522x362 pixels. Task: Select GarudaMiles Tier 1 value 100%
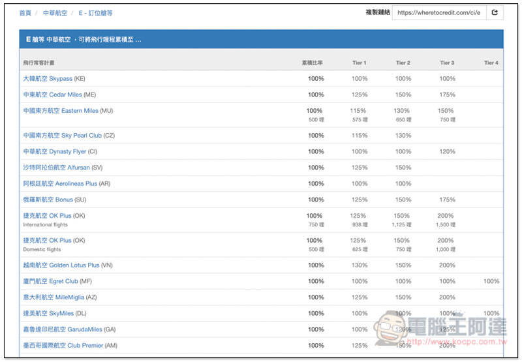tap(360, 329)
